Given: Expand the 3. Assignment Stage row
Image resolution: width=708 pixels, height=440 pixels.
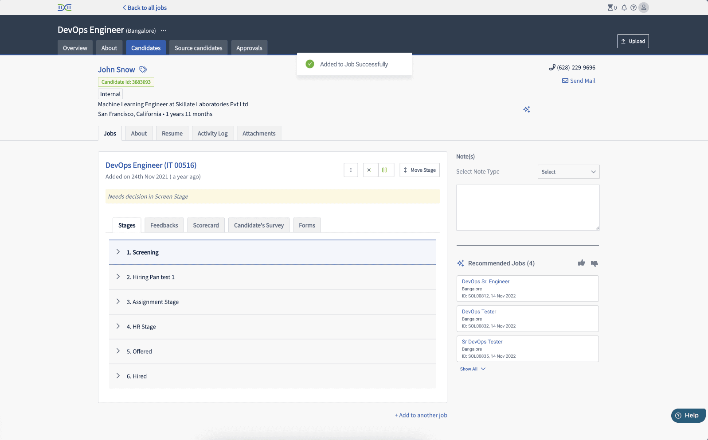Looking at the screenshot, I should click(x=273, y=302).
